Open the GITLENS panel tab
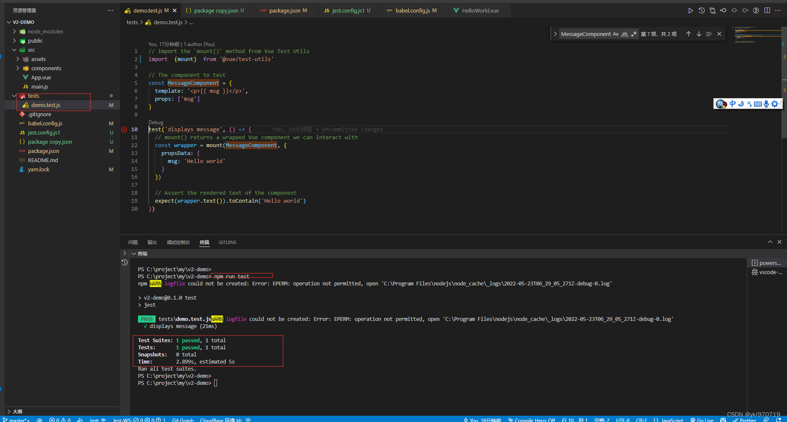 [x=227, y=242]
